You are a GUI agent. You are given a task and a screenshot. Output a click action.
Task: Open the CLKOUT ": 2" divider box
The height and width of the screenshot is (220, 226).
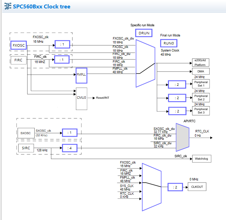pos(175,187)
